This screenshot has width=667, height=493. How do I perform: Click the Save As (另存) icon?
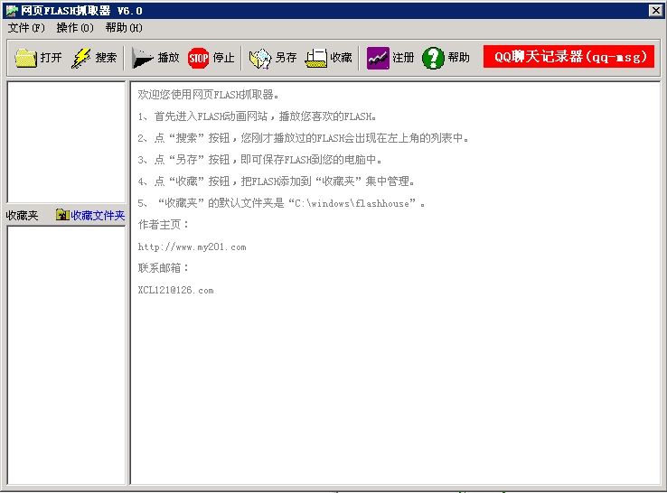260,58
